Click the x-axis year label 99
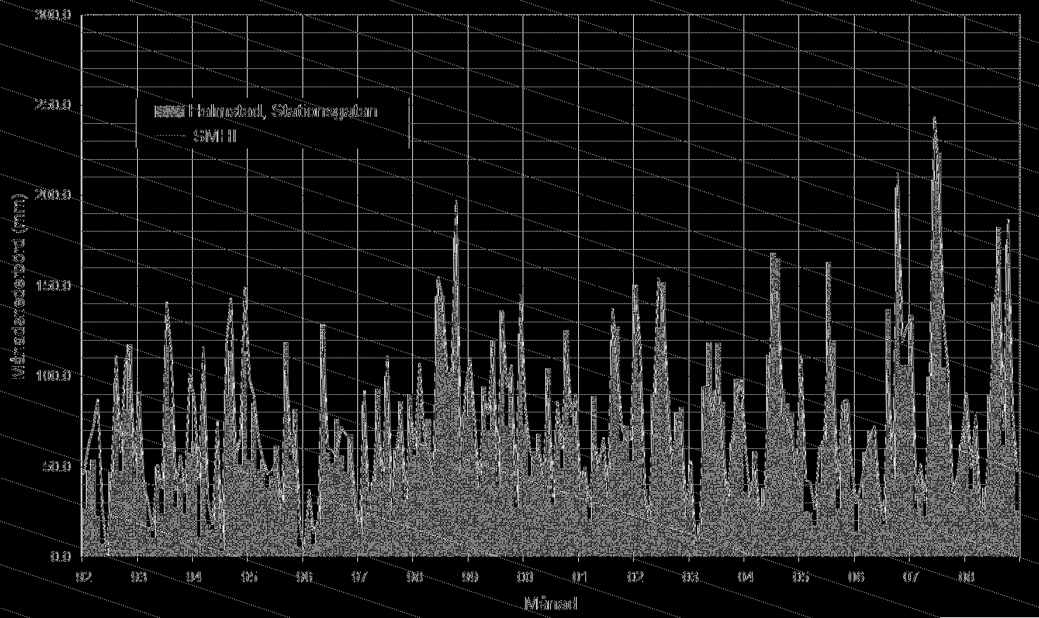This screenshot has width=1039, height=618. click(x=468, y=577)
